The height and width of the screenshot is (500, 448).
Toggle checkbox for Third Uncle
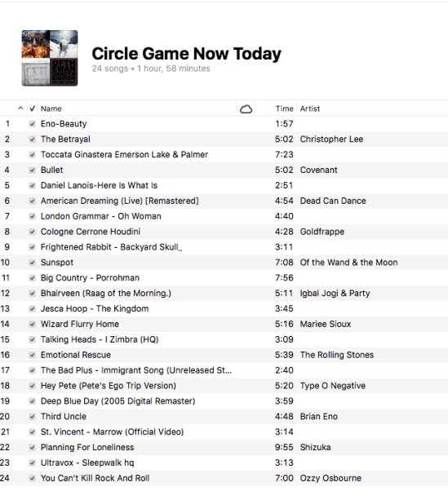click(x=32, y=417)
